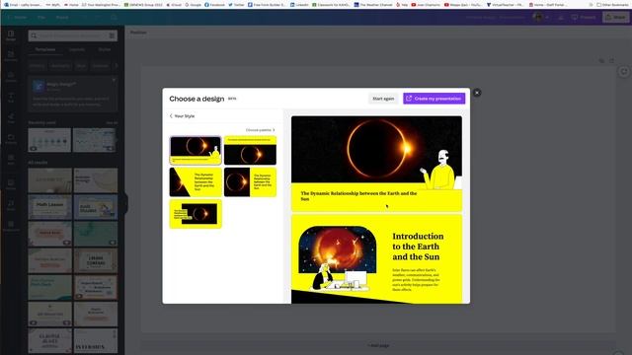Click the Start again button

383,99
